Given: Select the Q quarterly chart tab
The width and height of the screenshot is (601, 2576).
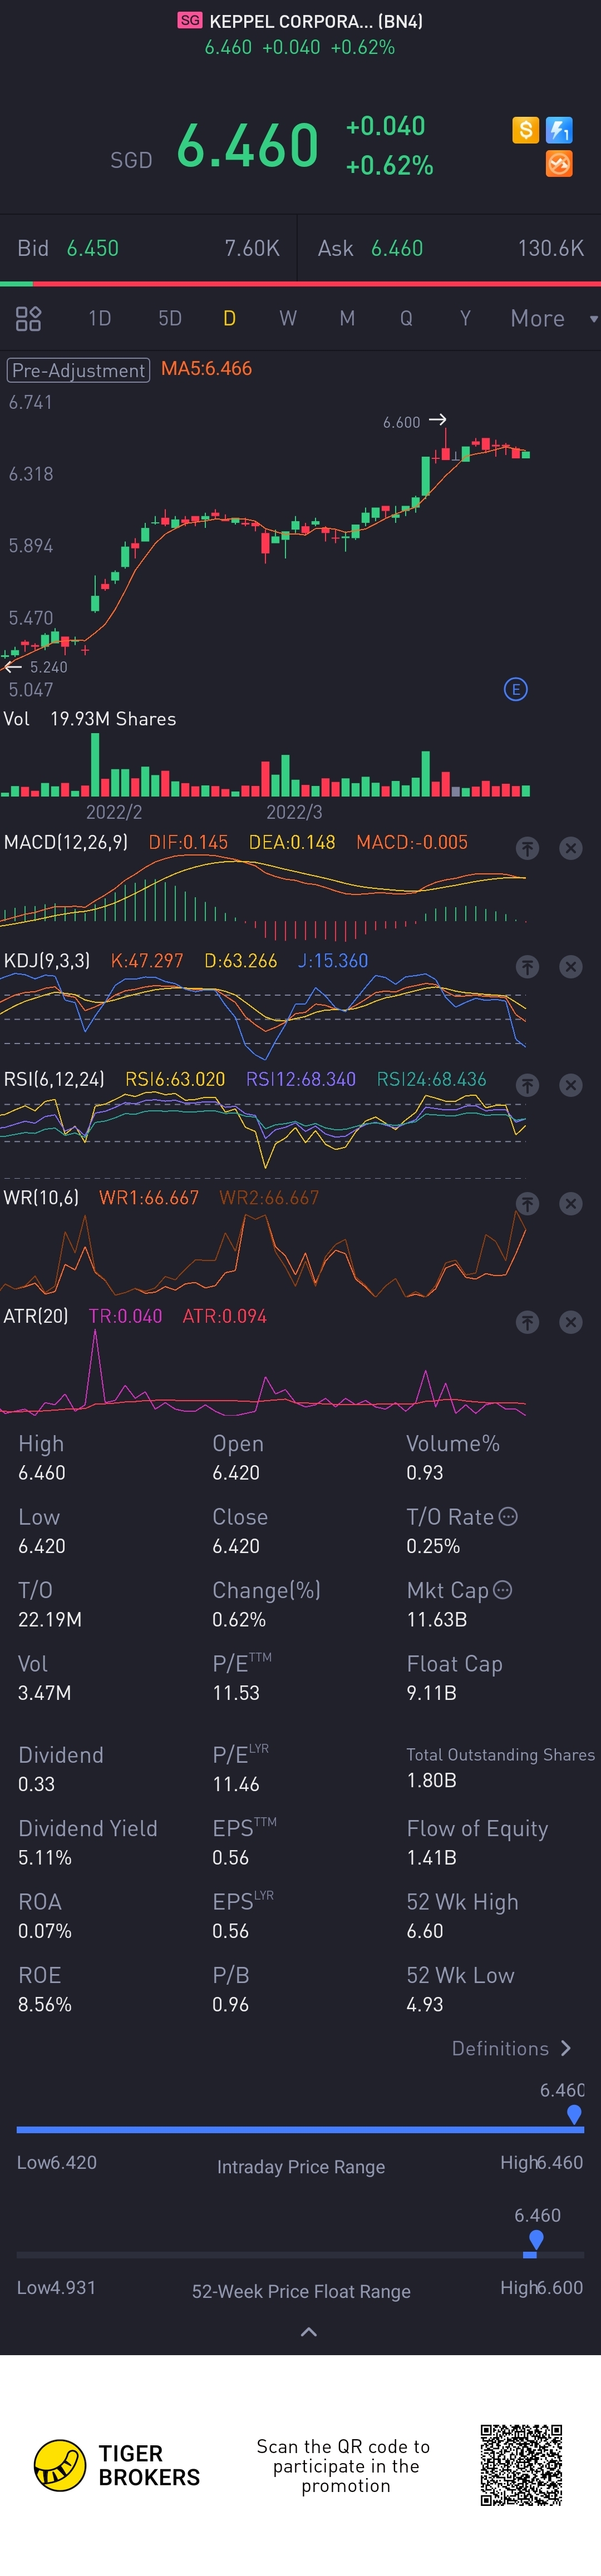Looking at the screenshot, I should [406, 319].
